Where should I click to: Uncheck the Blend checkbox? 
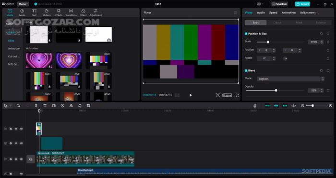tap(246, 70)
